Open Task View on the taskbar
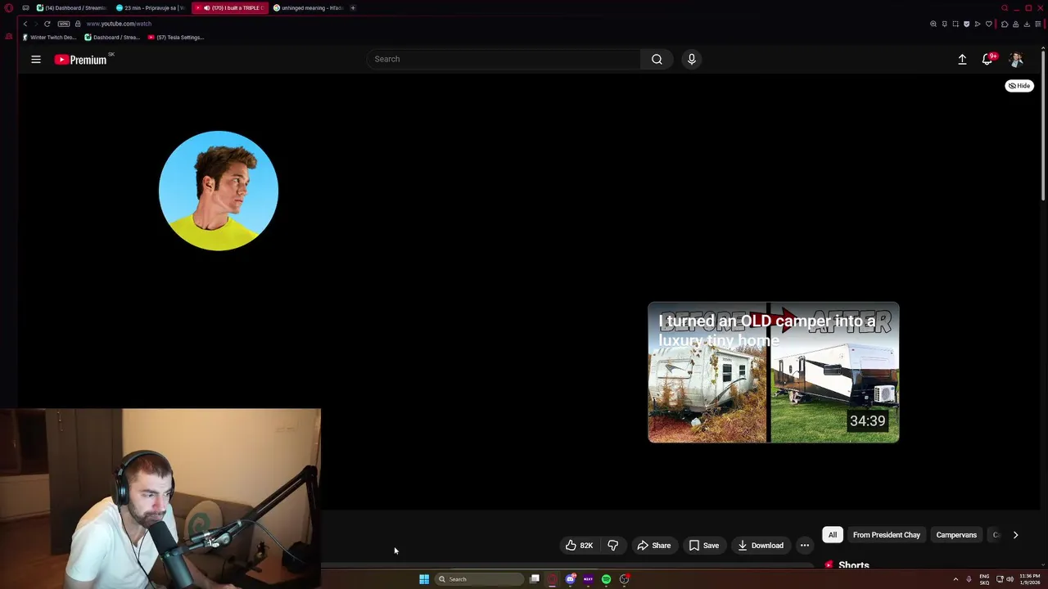 (x=535, y=579)
